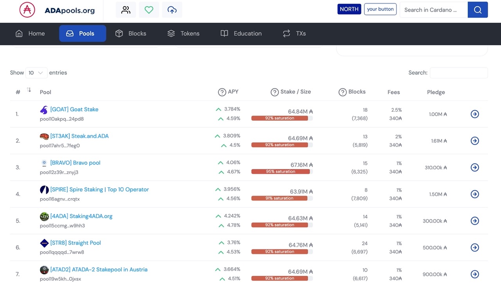The height and width of the screenshot is (283, 501).
Task: Switch to the Blocks tab
Action: (x=131, y=34)
